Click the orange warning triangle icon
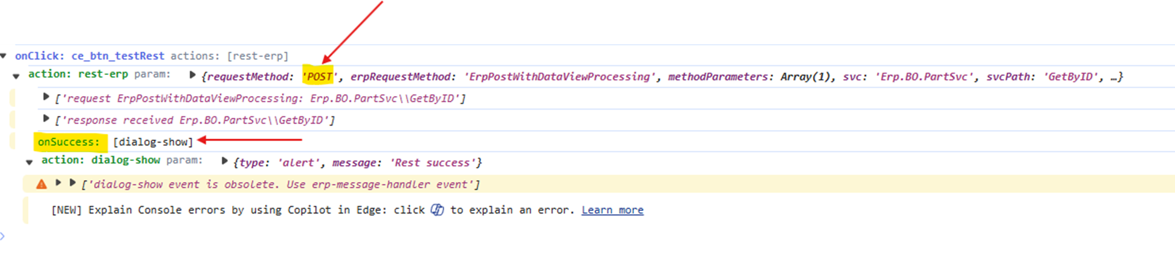1175x257 pixels. [x=41, y=184]
